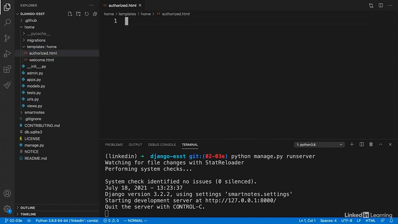Screen dimensions: 398x224
Task: Click the sync changes icon in status bar
Action: (x=29, y=221)
